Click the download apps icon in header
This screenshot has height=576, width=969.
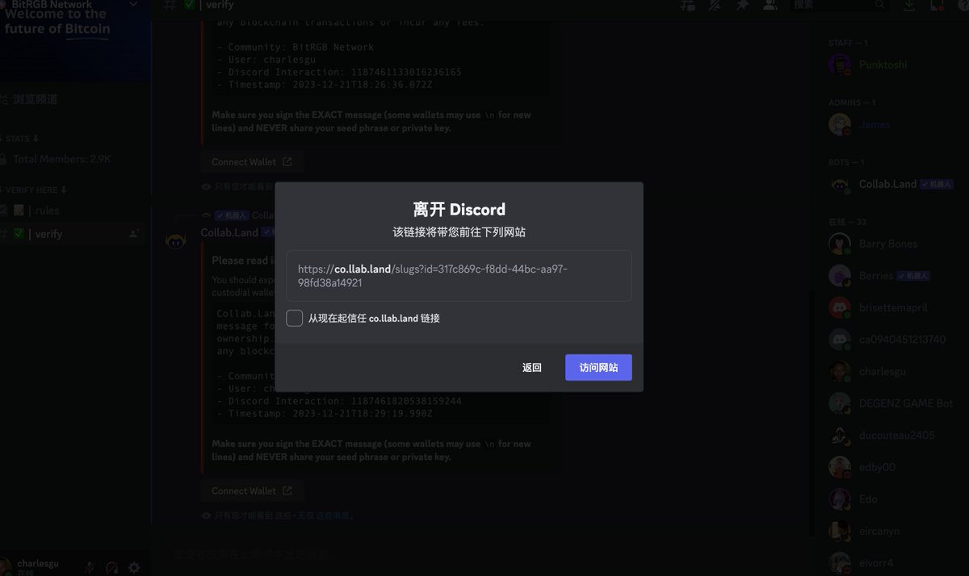(909, 5)
